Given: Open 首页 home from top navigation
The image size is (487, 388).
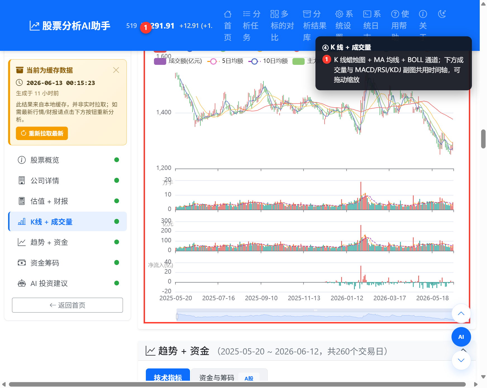Looking at the screenshot, I should (228, 25).
